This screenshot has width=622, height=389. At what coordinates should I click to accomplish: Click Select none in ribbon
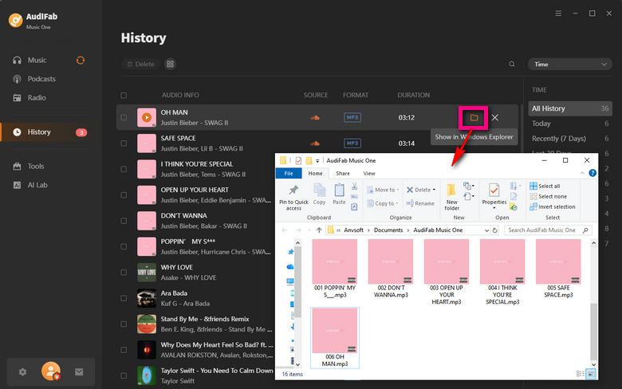[x=548, y=196]
